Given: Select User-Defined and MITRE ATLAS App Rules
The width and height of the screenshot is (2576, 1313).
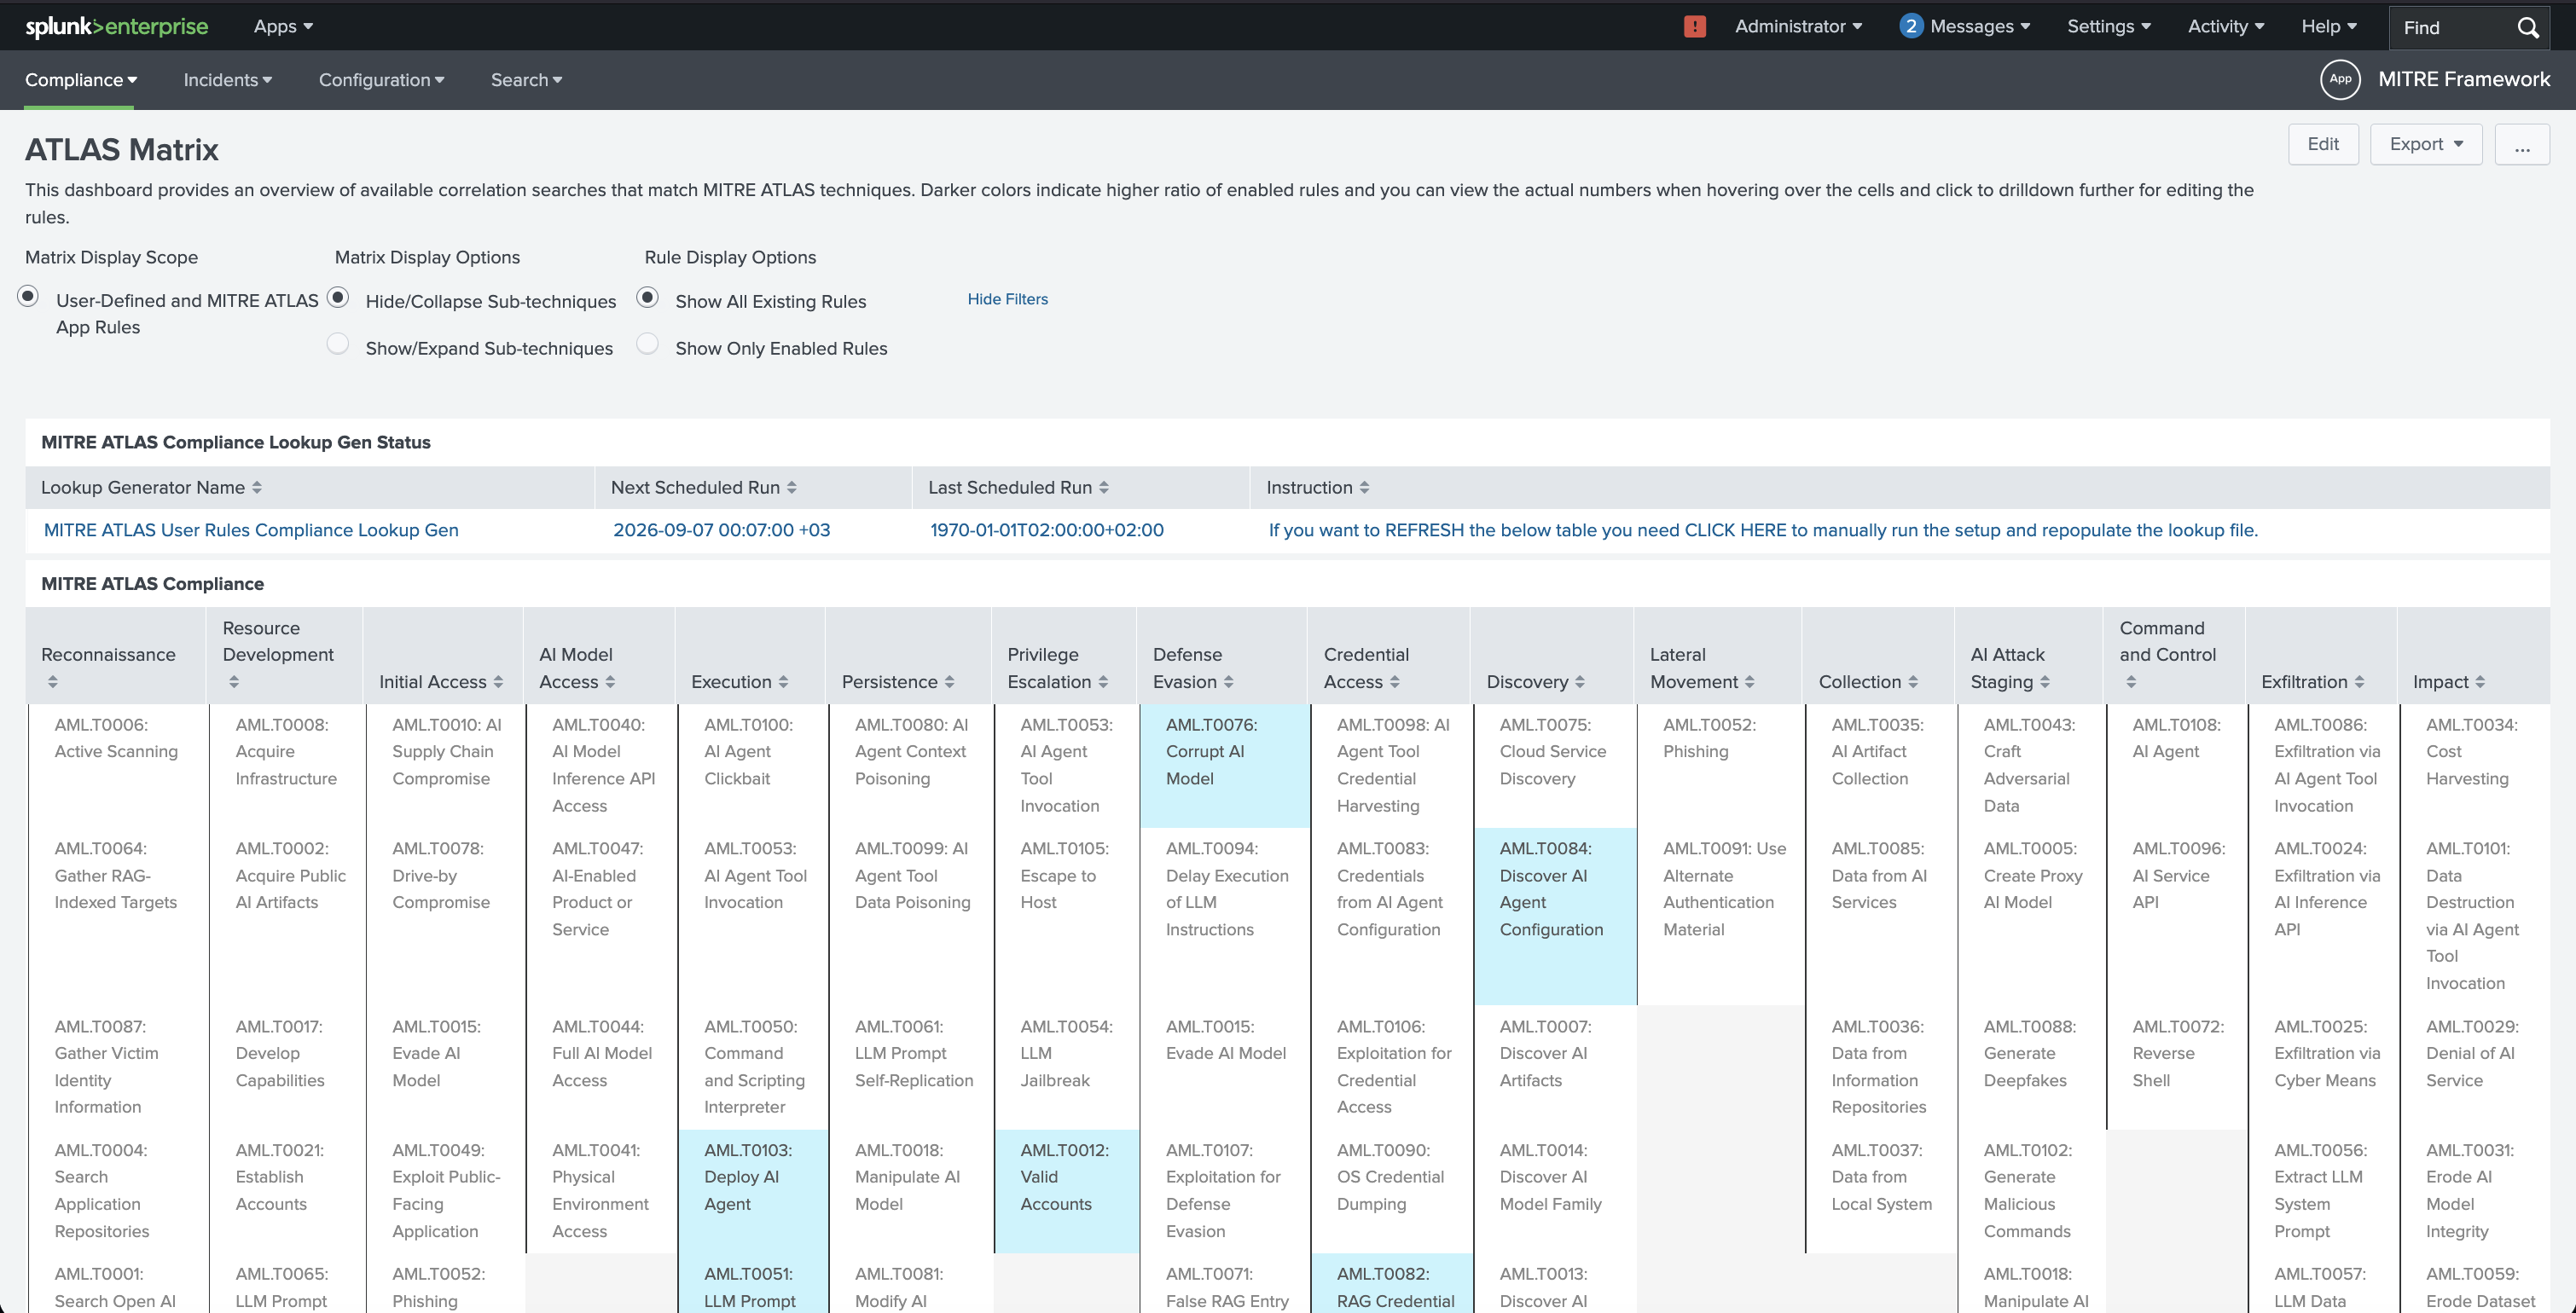Looking at the screenshot, I should (28, 296).
